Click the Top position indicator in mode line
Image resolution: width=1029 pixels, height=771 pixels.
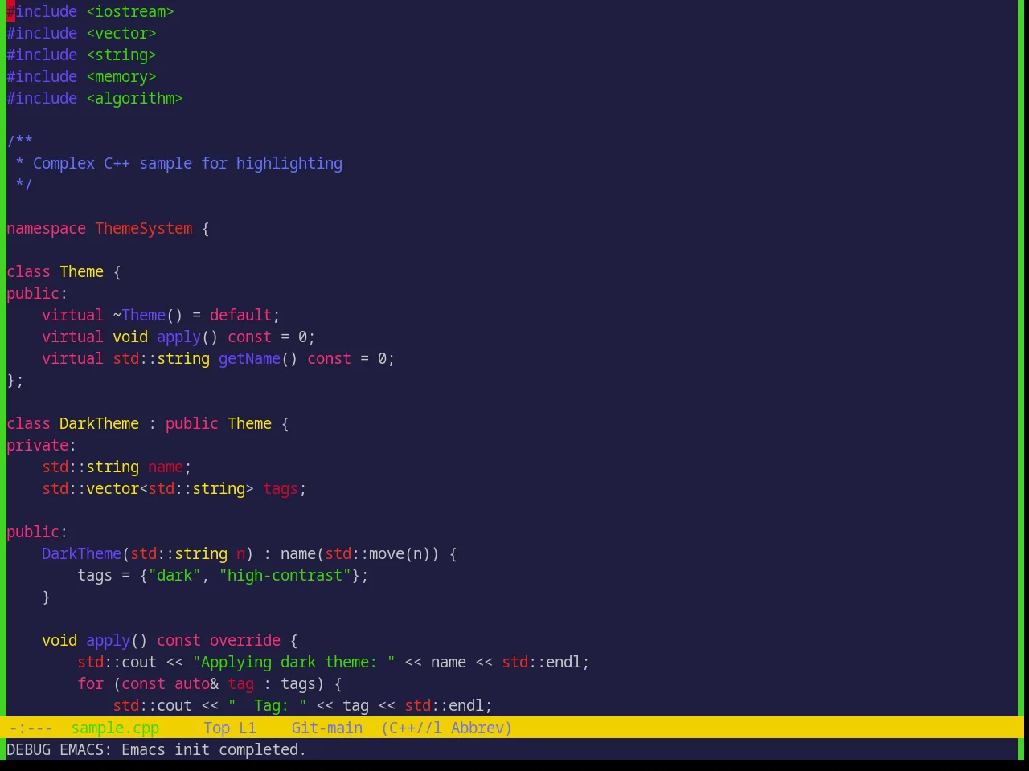[217, 728]
